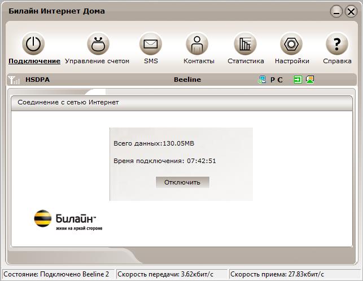Open the SMS envelope icon

(x=151, y=44)
